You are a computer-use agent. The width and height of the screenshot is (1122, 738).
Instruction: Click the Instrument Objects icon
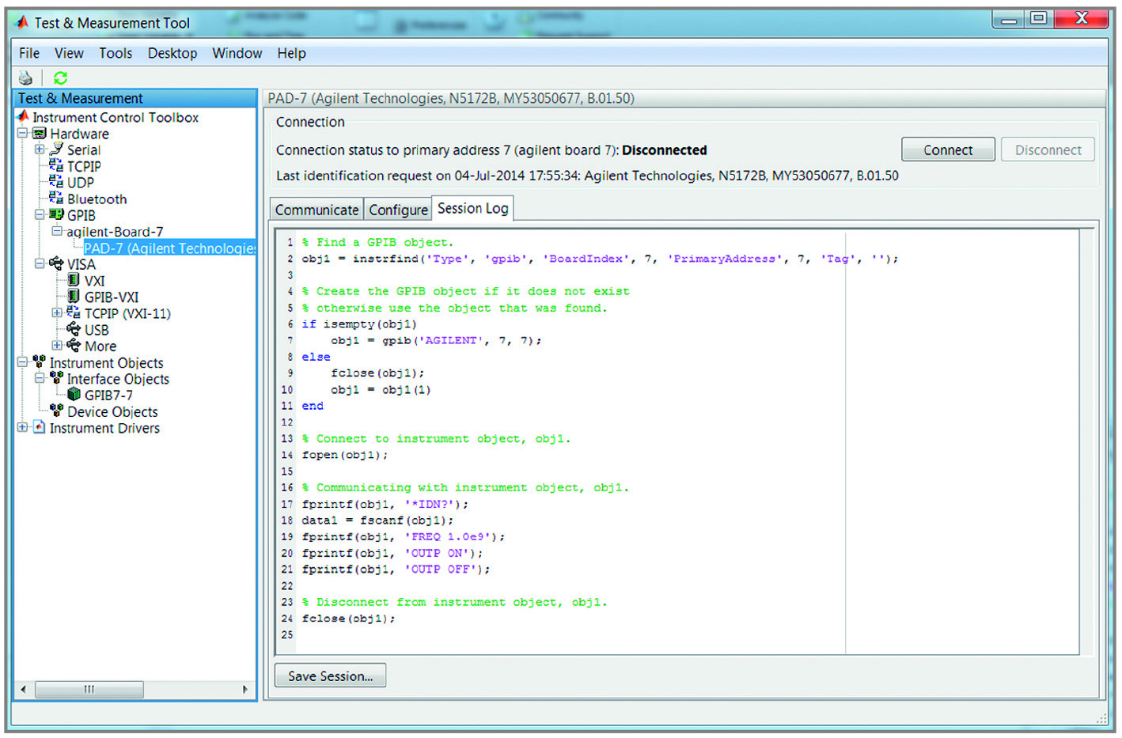tap(39, 361)
